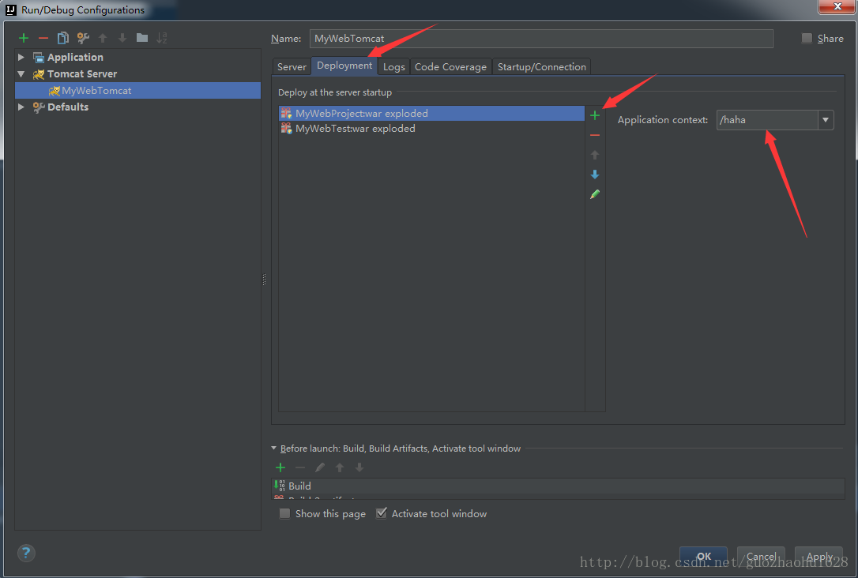858x578 pixels.
Task: Expand the Defaults tree node
Action: coord(21,107)
